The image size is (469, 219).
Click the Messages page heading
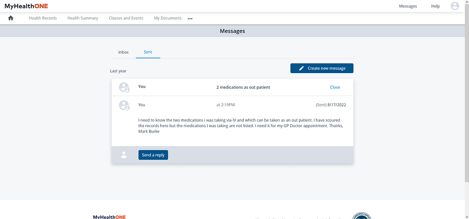pos(232,31)
